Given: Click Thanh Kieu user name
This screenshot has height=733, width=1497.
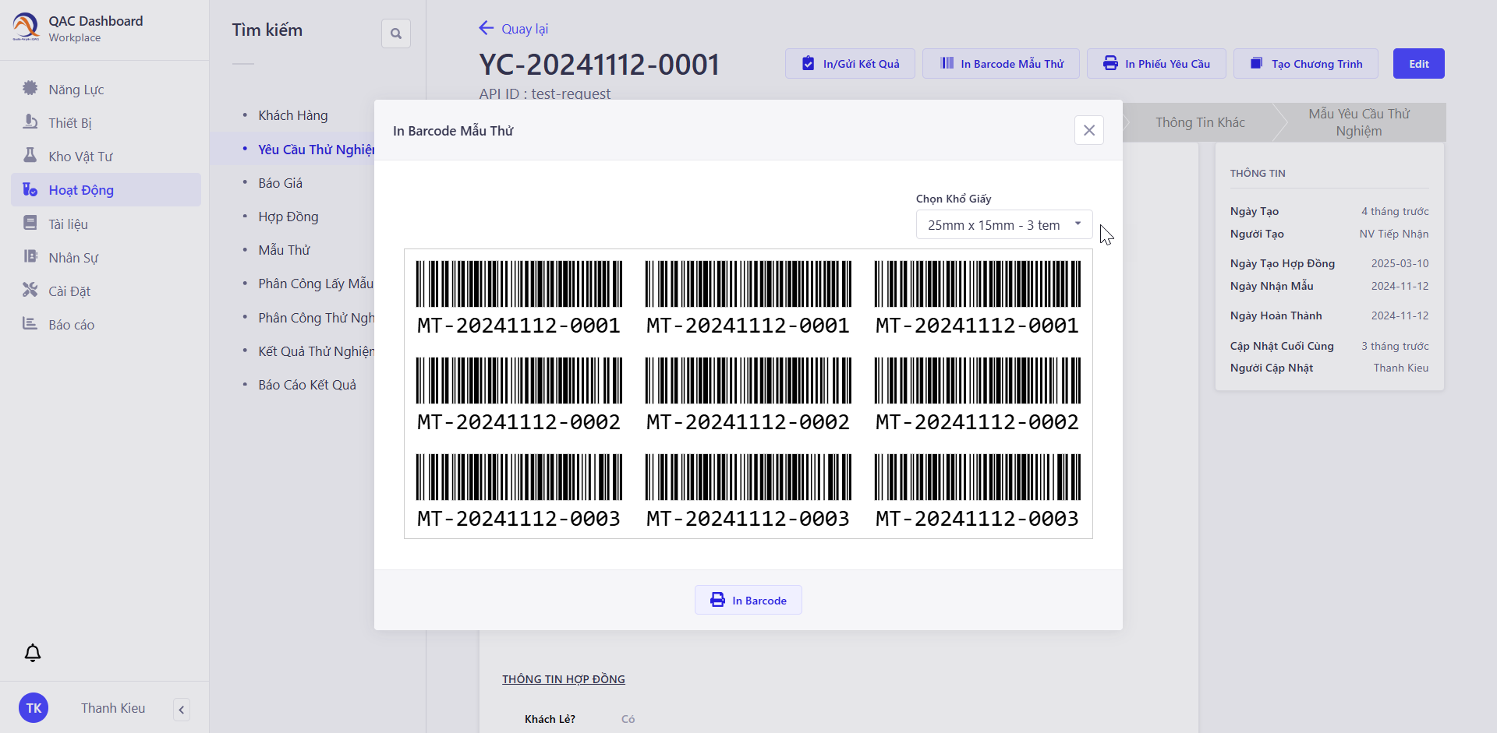Looking at the screenshot, I should 113,708.
